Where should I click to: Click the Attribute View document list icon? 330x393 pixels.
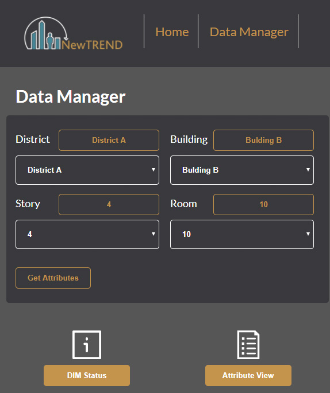pyautogui.click(x=248, y=345)
